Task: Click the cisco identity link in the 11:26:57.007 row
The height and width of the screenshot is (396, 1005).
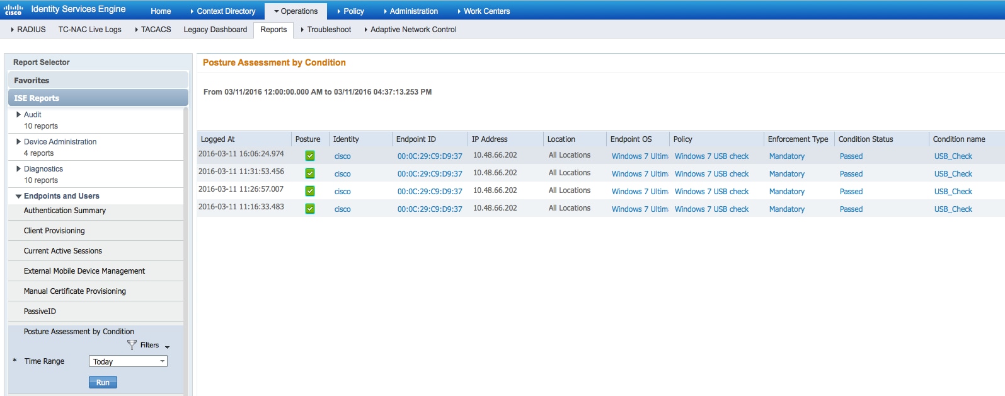Action: point(343,192)
